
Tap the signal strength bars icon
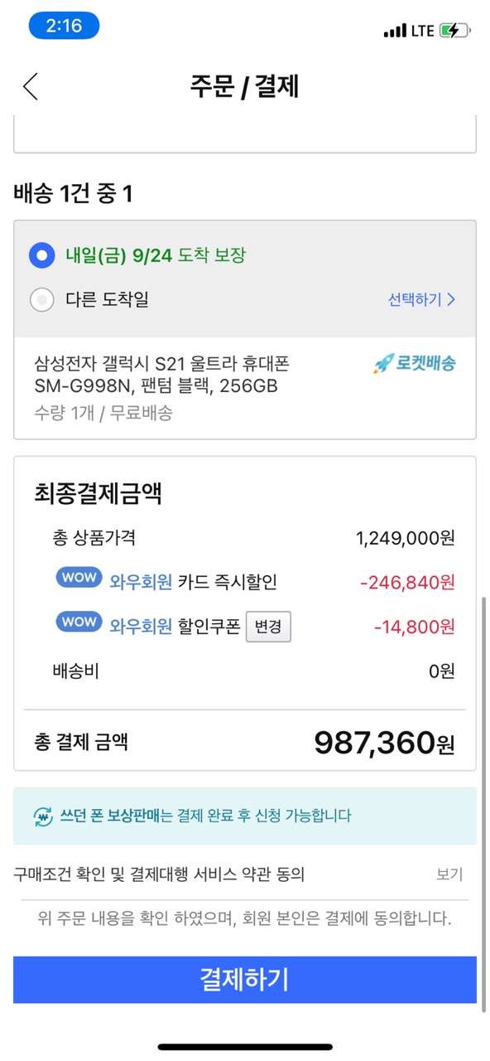[x=396, y=31]
